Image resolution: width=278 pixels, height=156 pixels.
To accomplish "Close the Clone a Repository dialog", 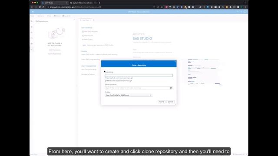I will (x=175, y=62).
